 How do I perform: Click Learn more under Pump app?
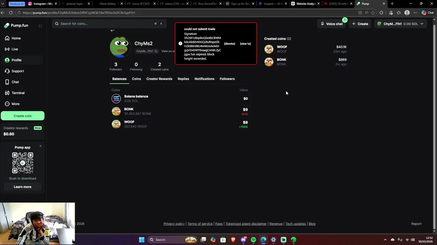(23, 187)
